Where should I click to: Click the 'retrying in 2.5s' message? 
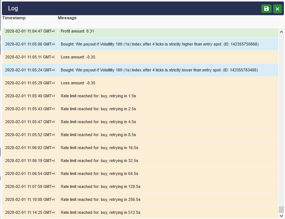click(x=98, y=109)
